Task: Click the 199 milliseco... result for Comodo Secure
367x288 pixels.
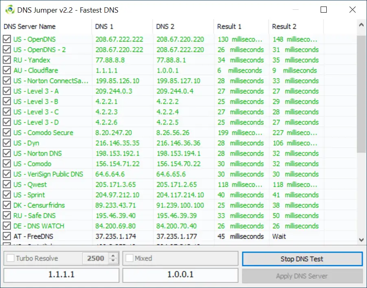Action: point(240,133)
